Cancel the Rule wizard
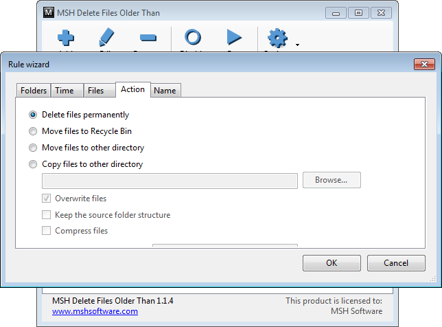 [x=396, y=263]
